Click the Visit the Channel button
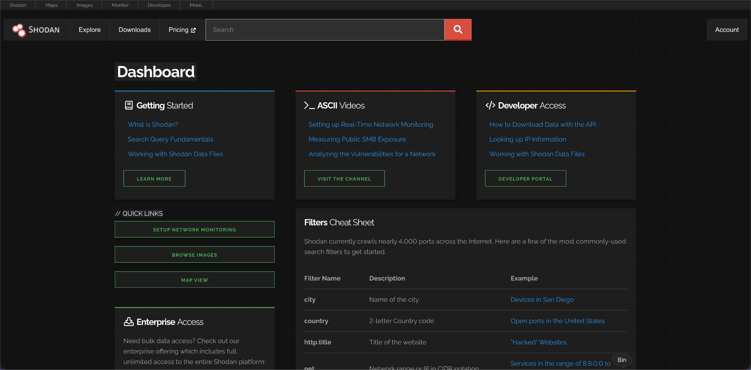This screenshot has height=370, width=751. coord(344,179)
